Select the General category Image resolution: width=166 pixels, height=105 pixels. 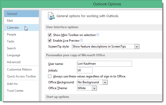tap(21, 14)
